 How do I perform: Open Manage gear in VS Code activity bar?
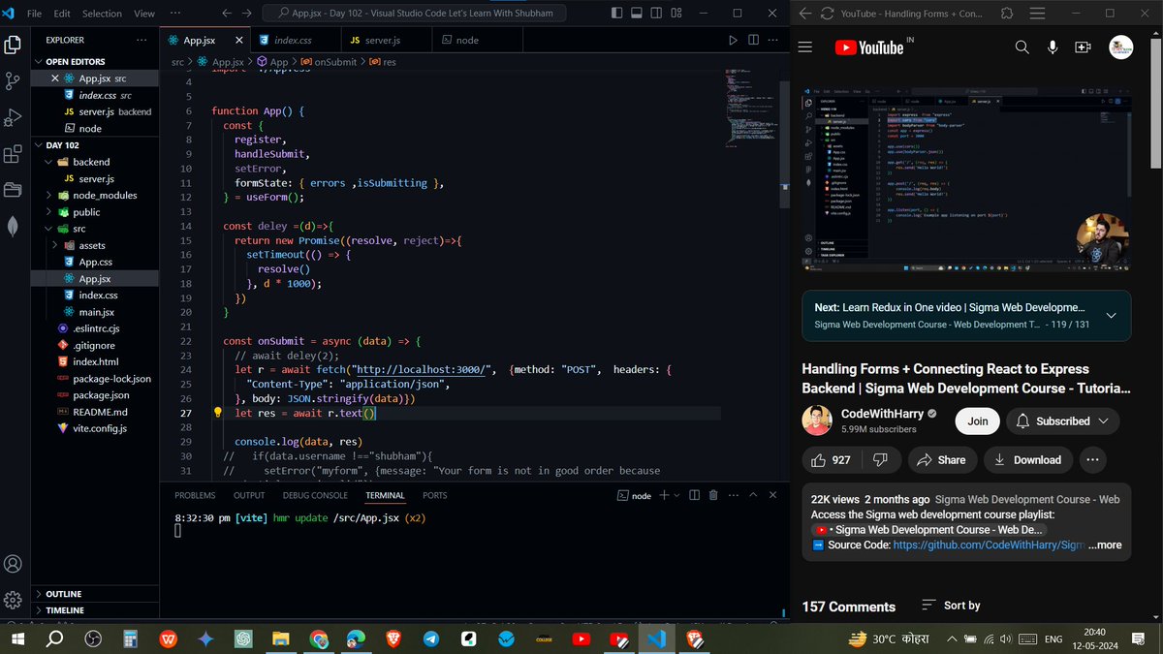(13, 601)
